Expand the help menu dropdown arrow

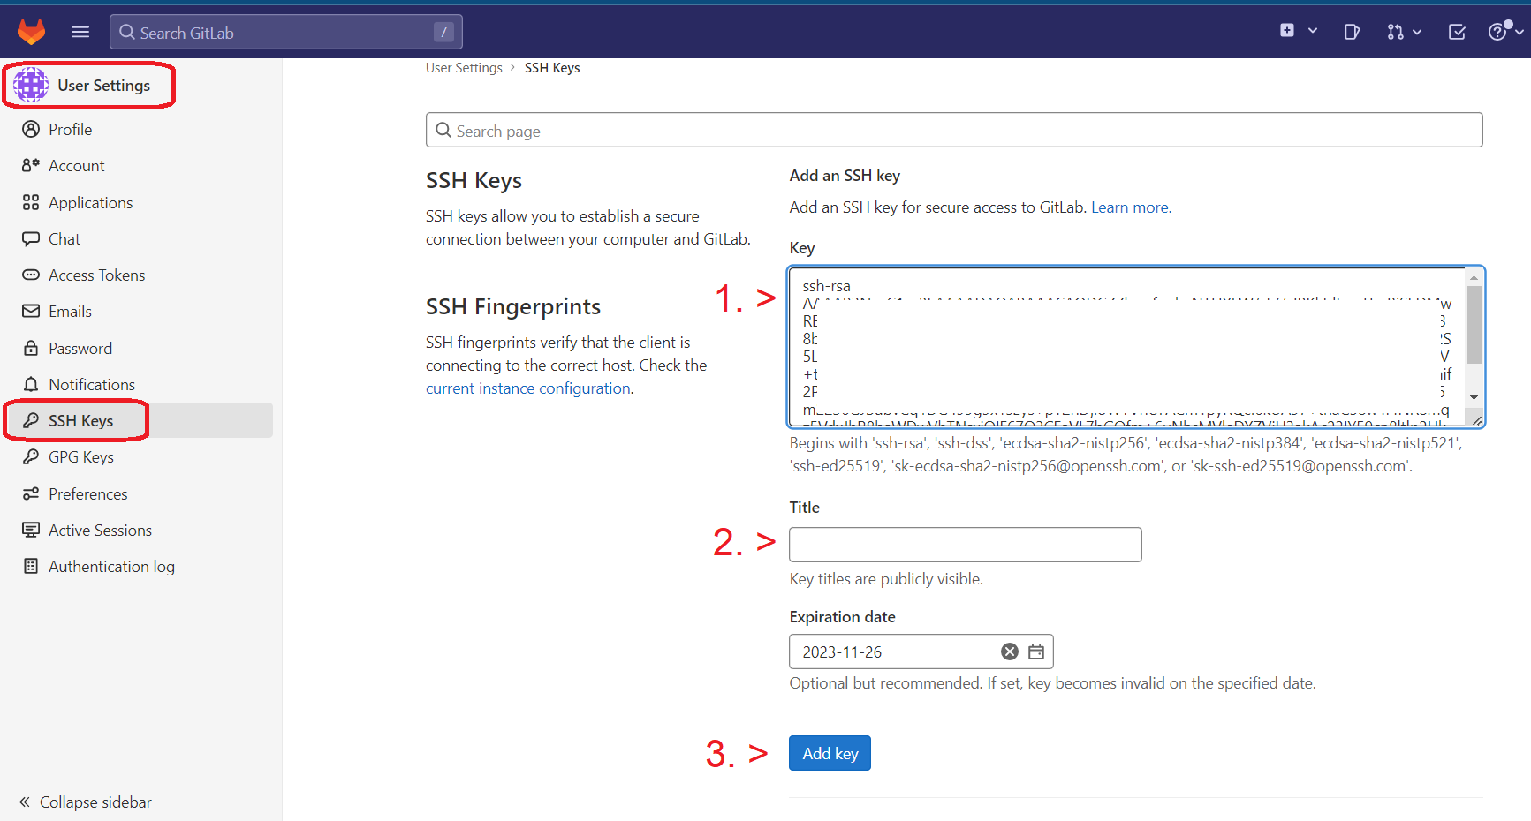tap(1520, 32)
